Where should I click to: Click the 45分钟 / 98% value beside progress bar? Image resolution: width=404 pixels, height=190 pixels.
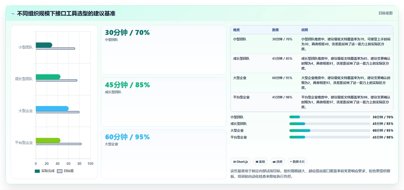click(383, 137)
